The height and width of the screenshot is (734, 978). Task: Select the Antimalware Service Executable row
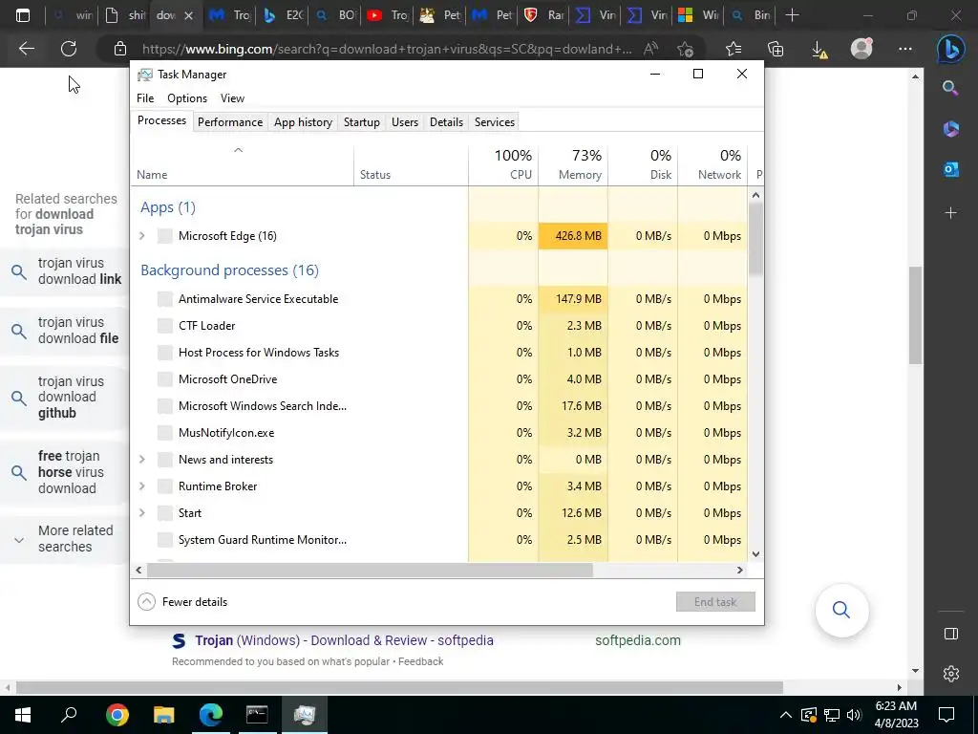438,299
